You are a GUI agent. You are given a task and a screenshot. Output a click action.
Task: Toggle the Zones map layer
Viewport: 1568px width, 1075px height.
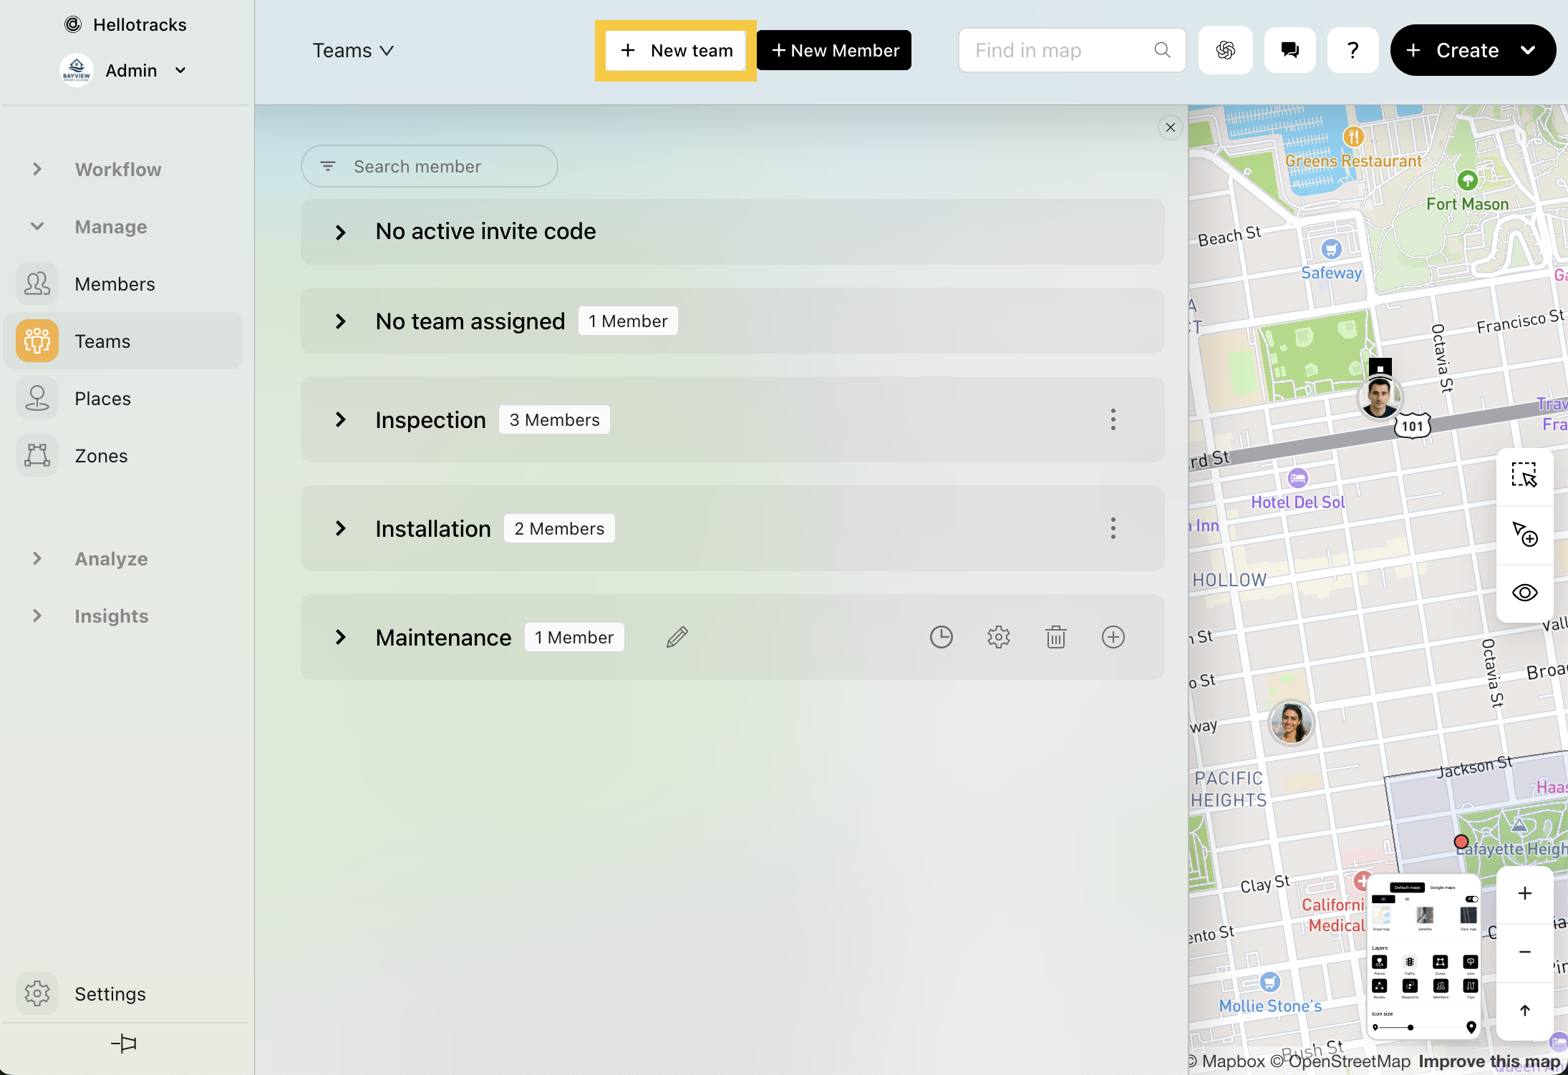pos(1441,962)
